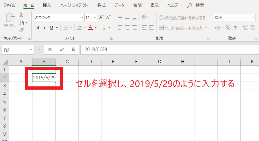
Task: Confirm the entry with the checkmark button
Action: click(62, 49)
